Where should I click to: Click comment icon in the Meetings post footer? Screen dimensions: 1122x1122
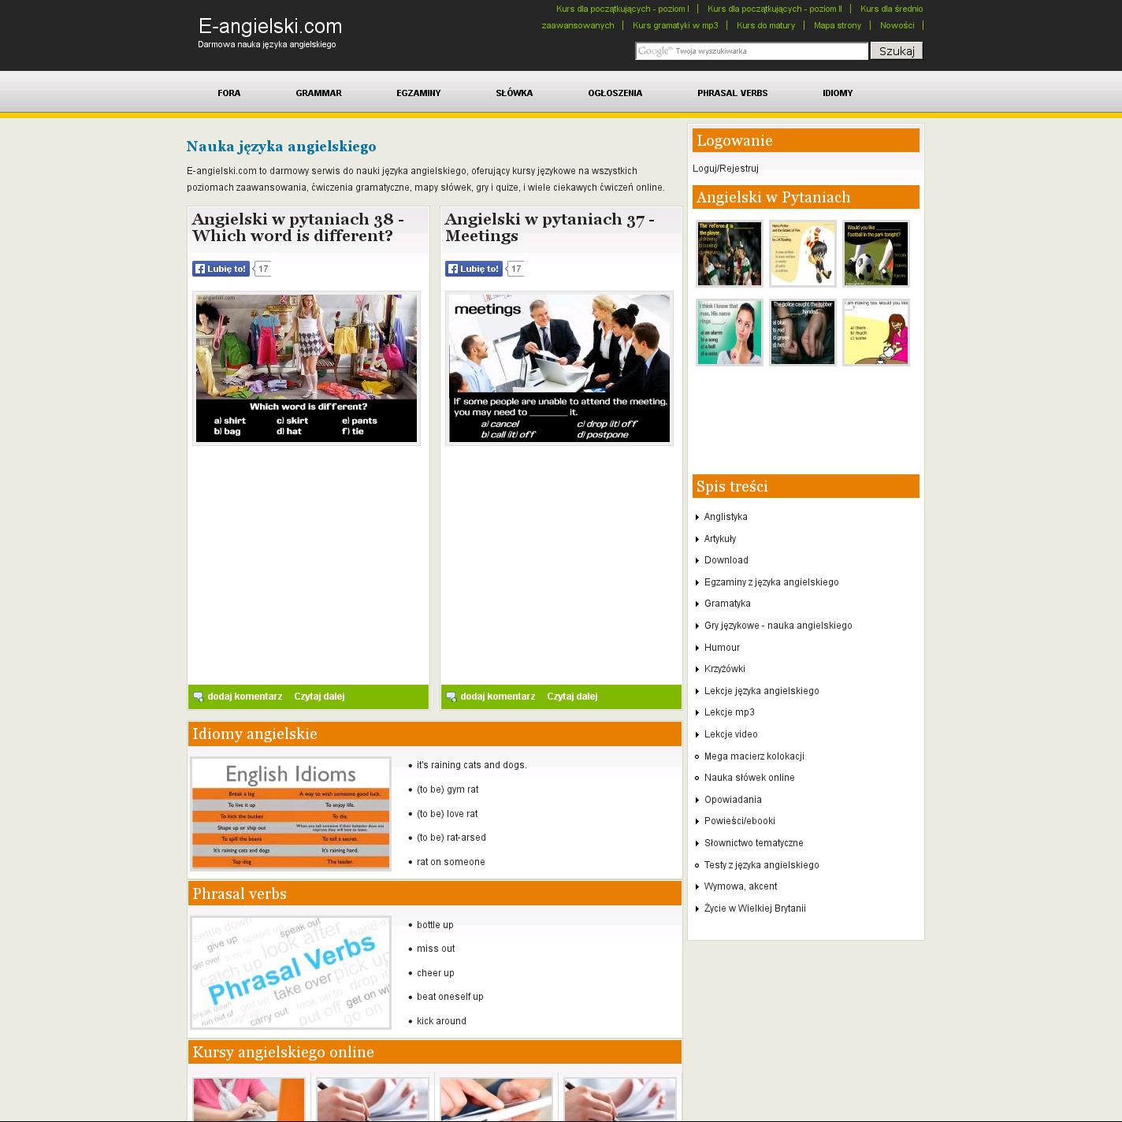[x=451, y=697]
